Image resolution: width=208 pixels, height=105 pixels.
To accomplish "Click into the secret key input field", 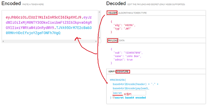I will point(129,93).
